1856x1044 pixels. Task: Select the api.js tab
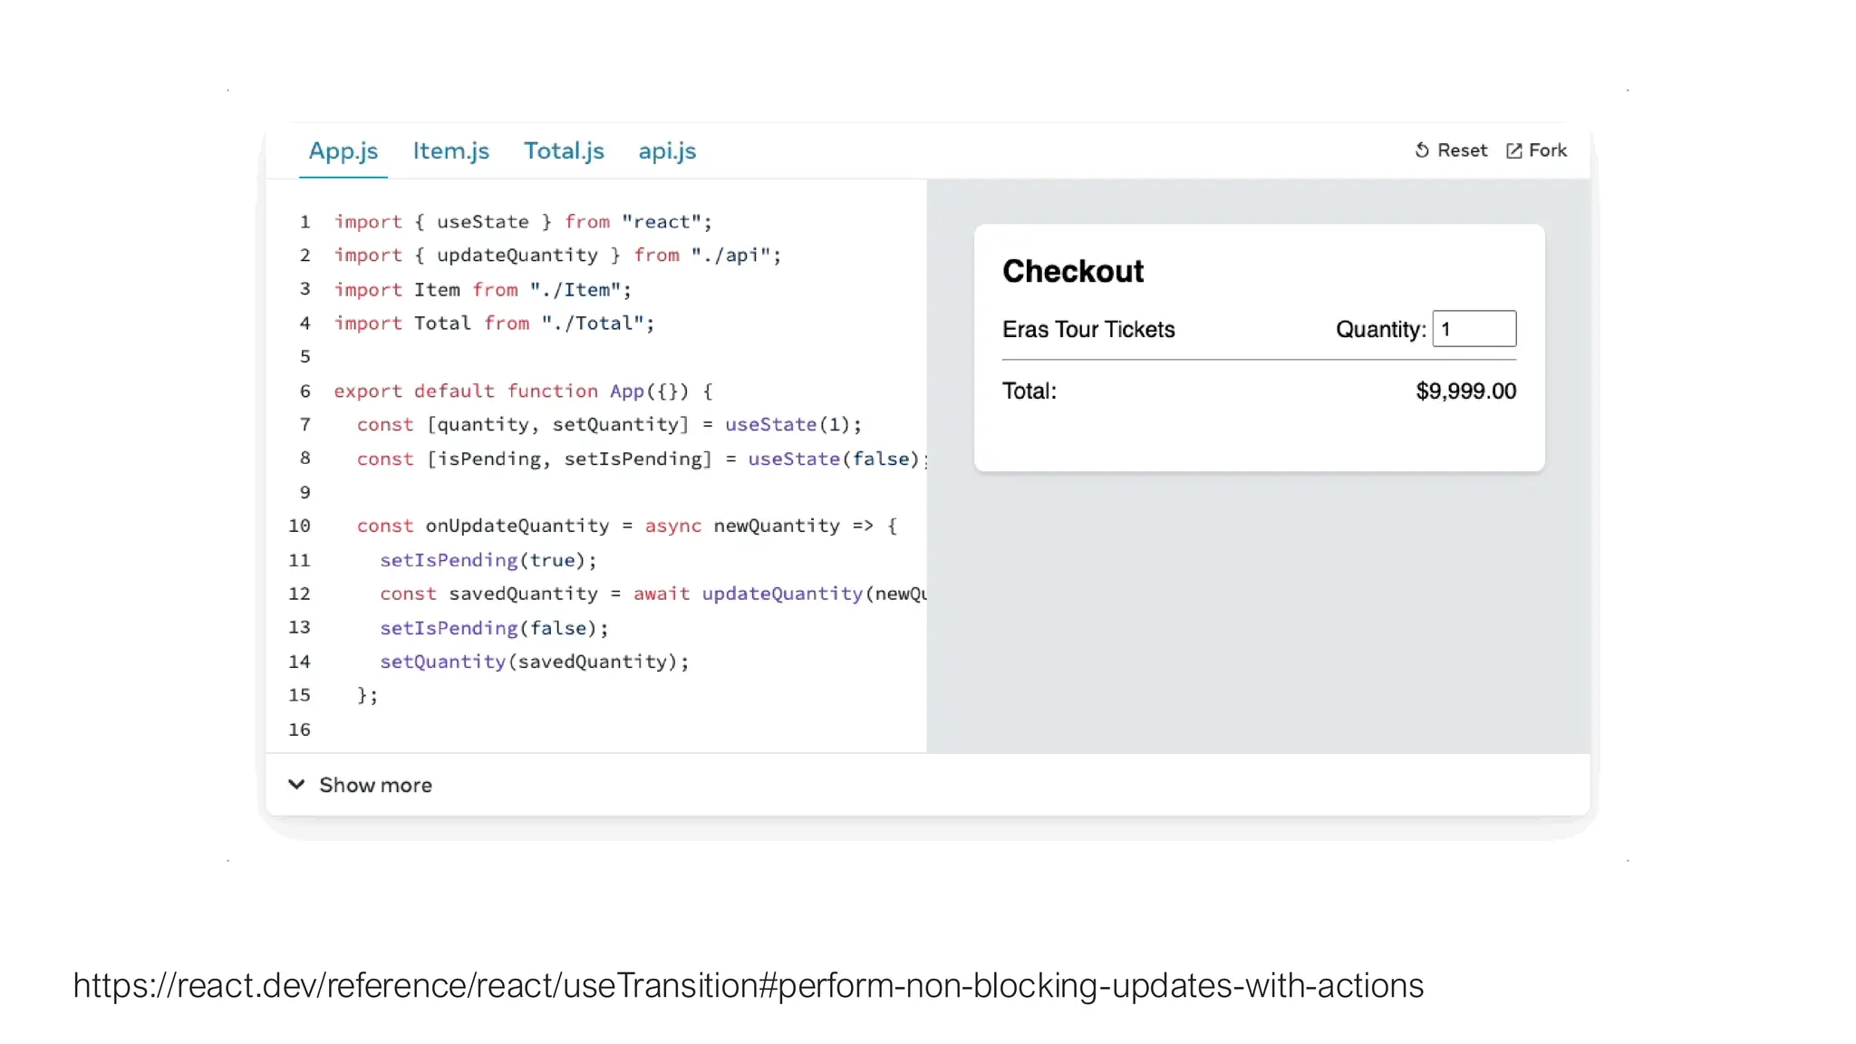tap(667, 150)
